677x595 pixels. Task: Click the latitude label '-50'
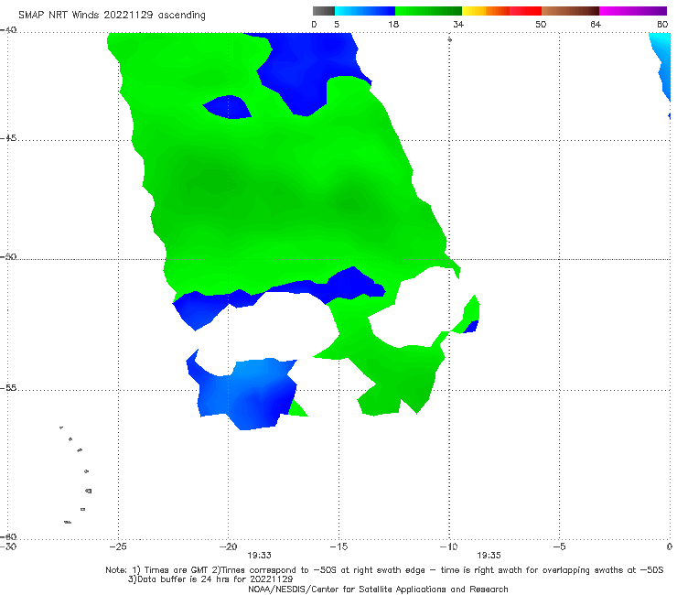pyautogui.click(x=8, y=256)
